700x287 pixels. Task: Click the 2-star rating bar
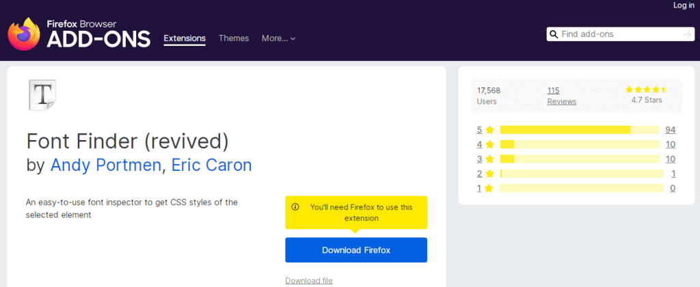(582, 174)
